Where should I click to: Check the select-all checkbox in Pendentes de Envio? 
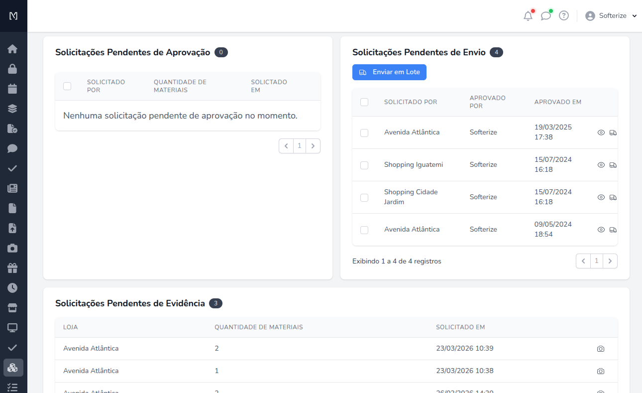pyautogui.click(x=364, y=102)
